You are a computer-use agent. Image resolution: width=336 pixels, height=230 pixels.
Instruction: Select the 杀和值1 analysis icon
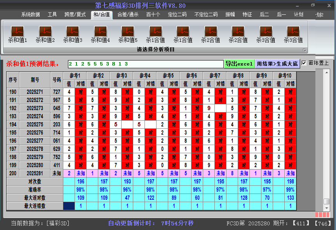click(x=17, y=33)
